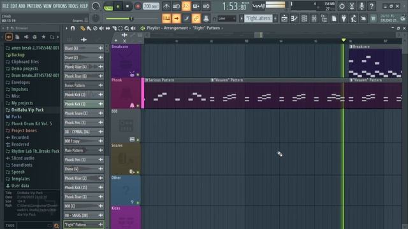Select the Playlist mute tool
The height and width of the screenshot is (229, 408).
pyautogui.click(x=101, y=28)
